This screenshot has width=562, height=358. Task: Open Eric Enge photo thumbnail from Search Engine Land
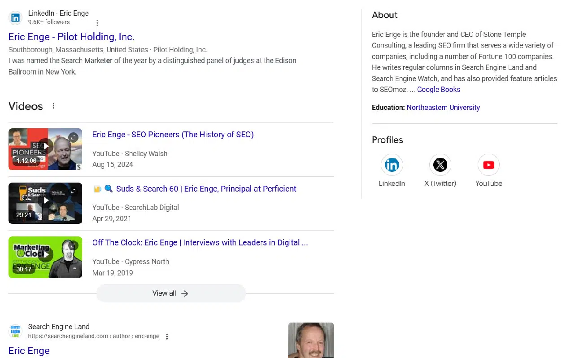pos(311,340)
